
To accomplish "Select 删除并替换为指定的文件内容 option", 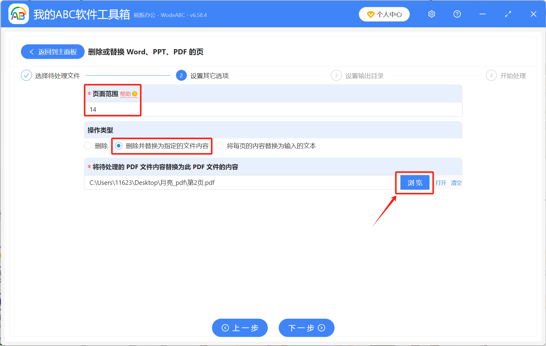I will [119, 146].
